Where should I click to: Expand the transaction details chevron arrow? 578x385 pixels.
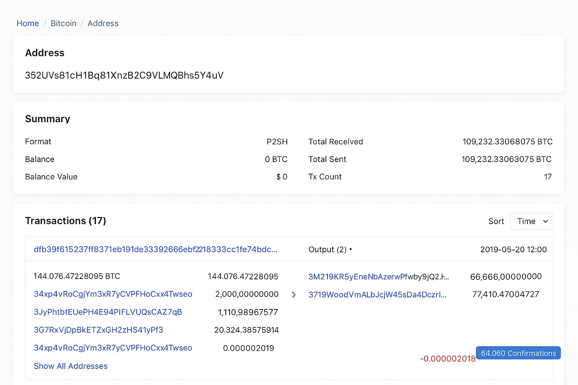(x=294, y=295)
